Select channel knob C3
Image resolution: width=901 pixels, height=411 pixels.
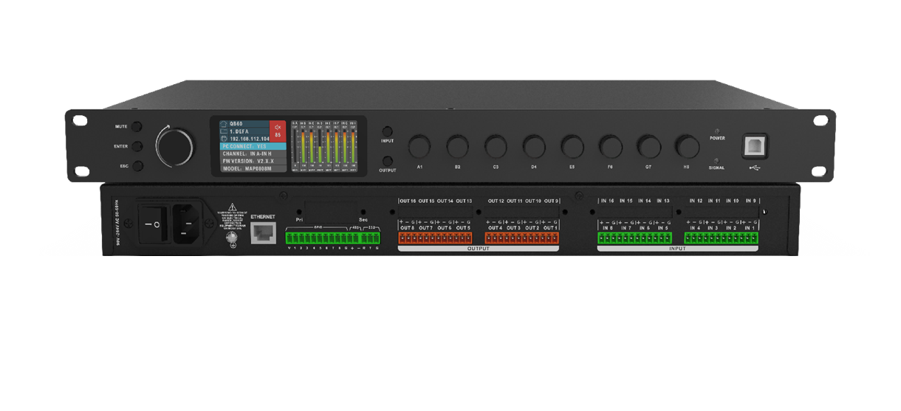pyautogui.click(x=496, y=145)
